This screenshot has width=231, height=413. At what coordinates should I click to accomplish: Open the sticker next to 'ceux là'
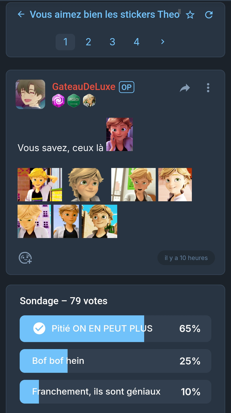point(120,134)
